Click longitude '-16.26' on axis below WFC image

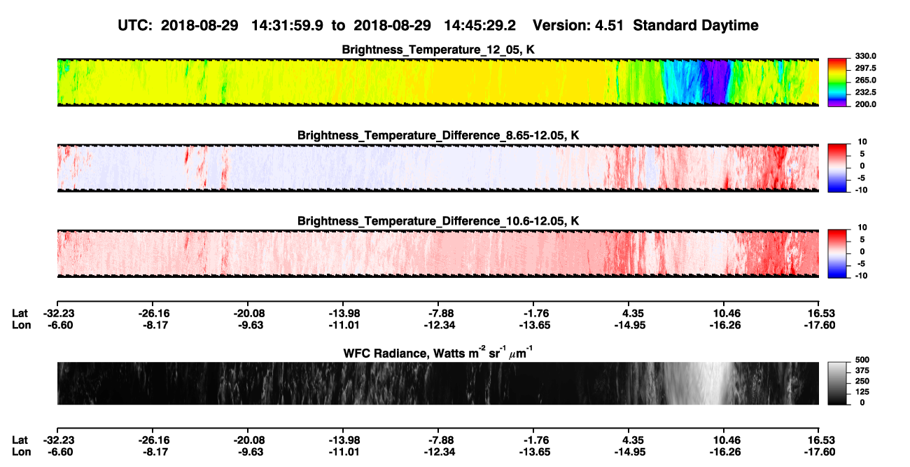(725, 452)
